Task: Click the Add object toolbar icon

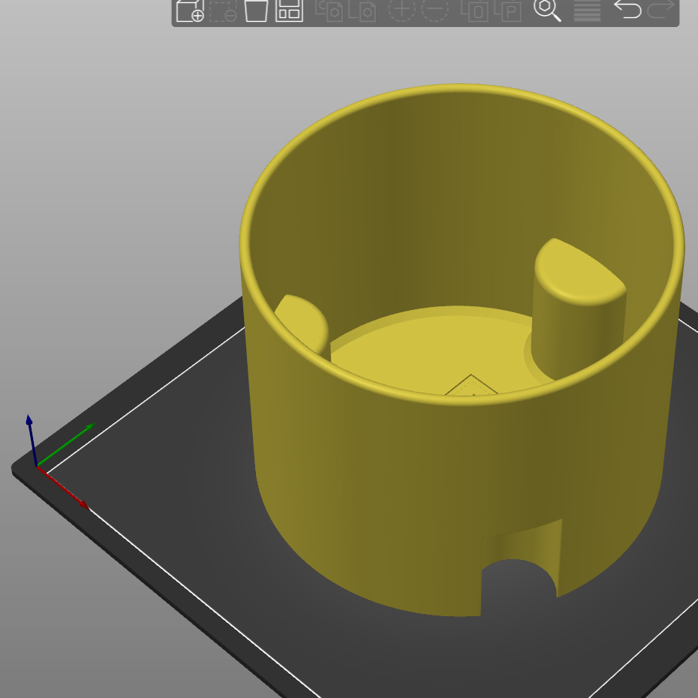Action: click(x=190, y=11)
